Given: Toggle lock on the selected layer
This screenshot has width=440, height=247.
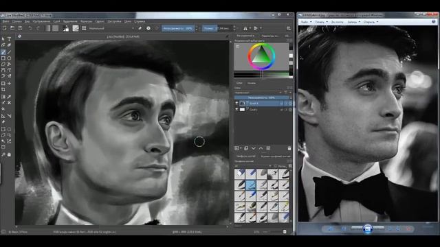Looking at the screenshot, I should coord(281,104).
